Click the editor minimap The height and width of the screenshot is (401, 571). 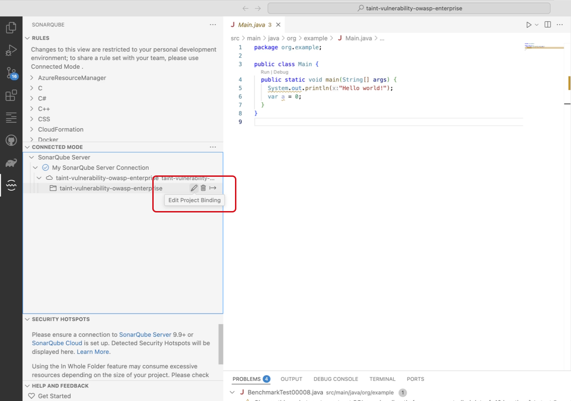[x=544, y=46]
